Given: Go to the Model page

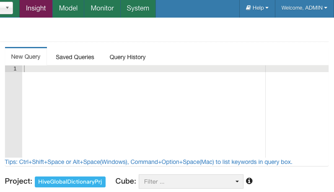Looking at the screenshot, I should [68, 8].
